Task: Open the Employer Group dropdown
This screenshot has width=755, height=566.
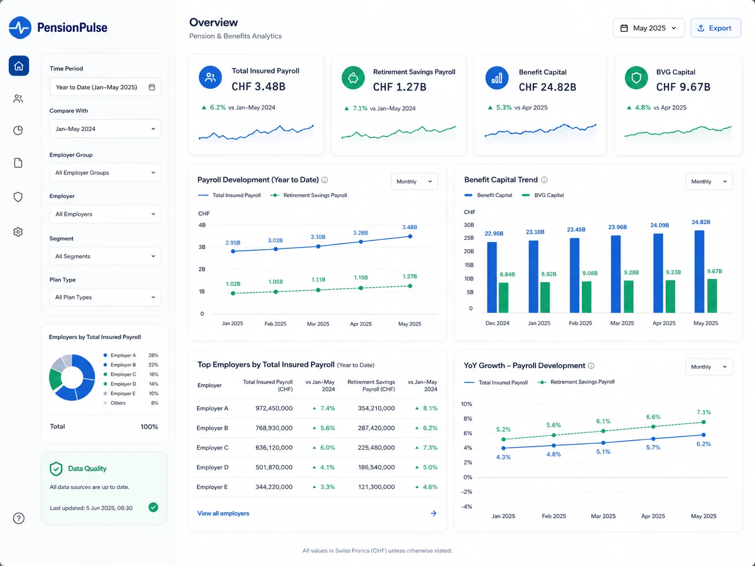Action: click(105, 173)
